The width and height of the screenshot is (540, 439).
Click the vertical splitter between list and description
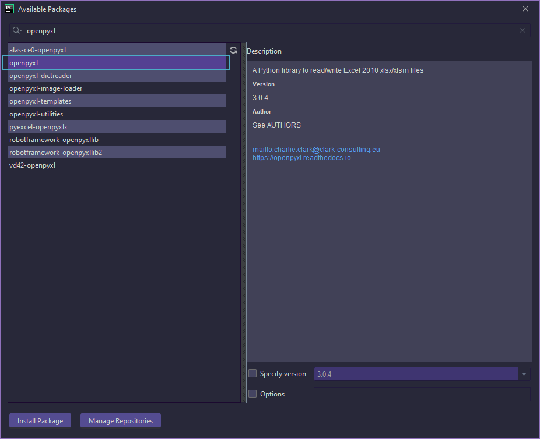click(x=244, y=222)
